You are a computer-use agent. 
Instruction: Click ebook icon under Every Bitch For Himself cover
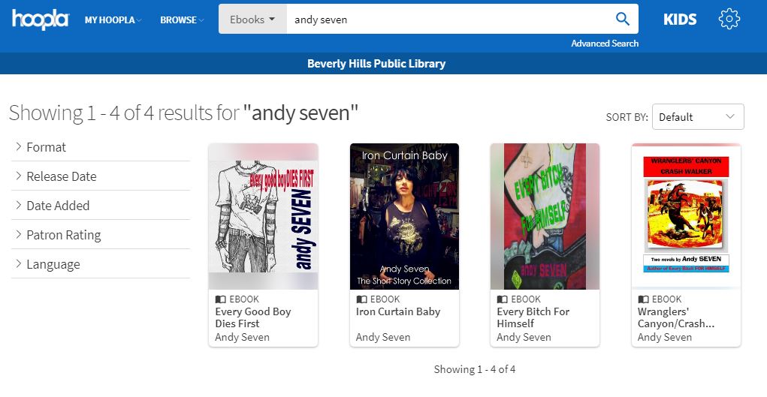click(x=503, y=299)
